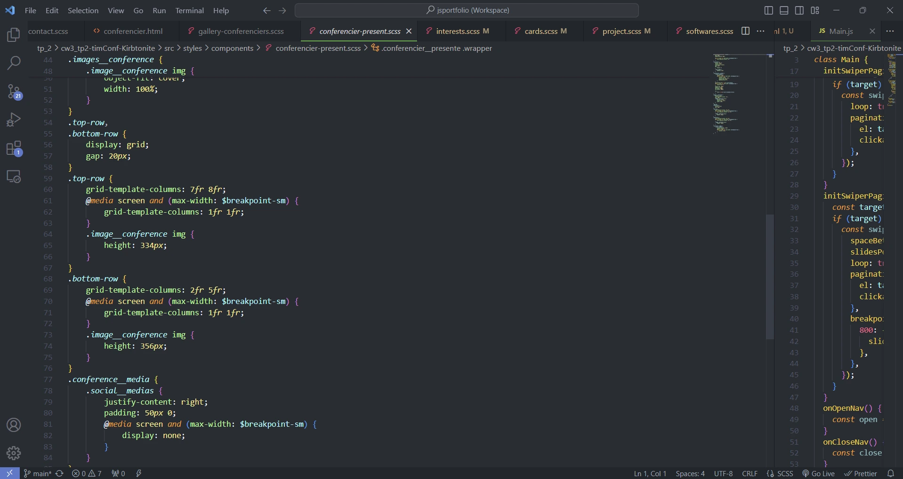Open the Selection menu

coord(83,10)
